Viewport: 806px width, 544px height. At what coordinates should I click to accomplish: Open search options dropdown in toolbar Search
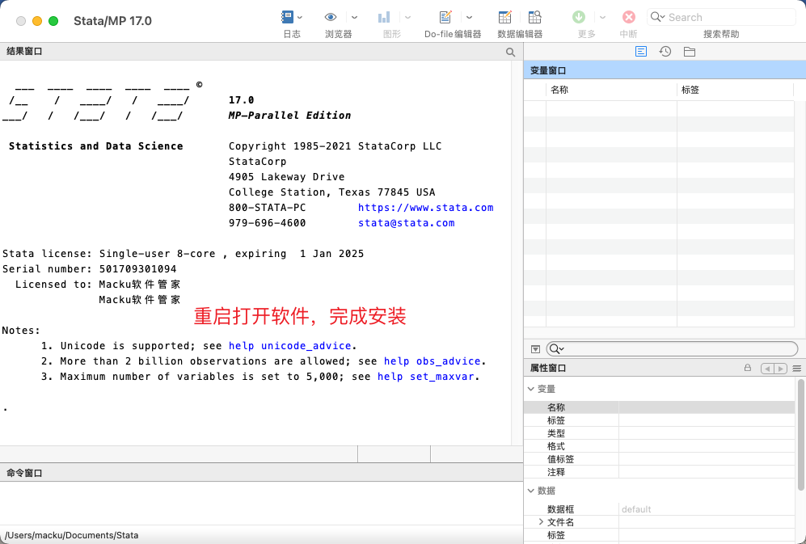coord(658,17)
